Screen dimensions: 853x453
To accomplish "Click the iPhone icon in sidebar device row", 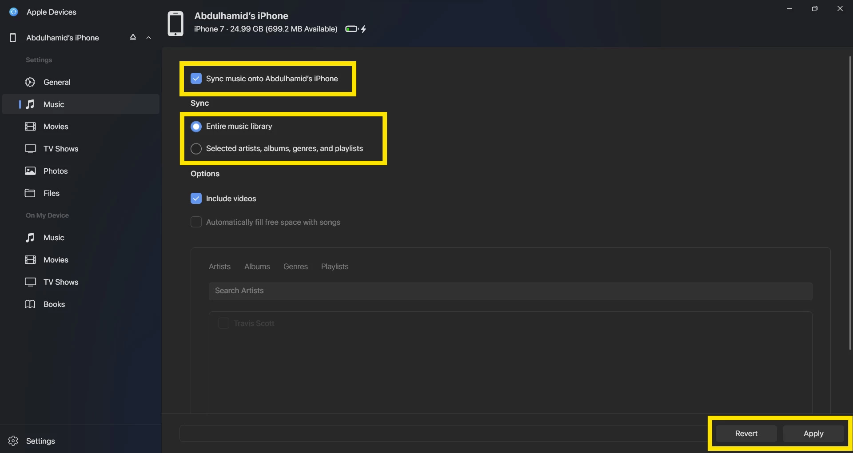I will (13, 38).
